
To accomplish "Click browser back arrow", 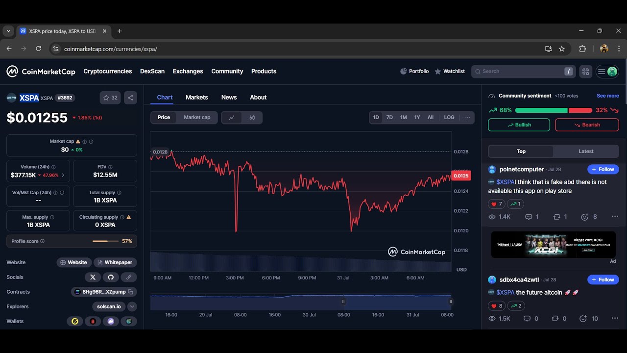I will (9, 49).
